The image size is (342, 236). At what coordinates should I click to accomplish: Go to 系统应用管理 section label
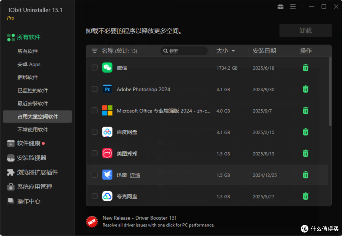[35, 187]
